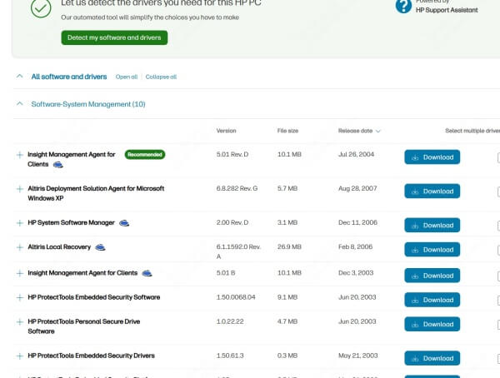Expand Insight Management Agent 5.01 B details
The height and width of the screenshot is (378, 500).
click(20, 273)
